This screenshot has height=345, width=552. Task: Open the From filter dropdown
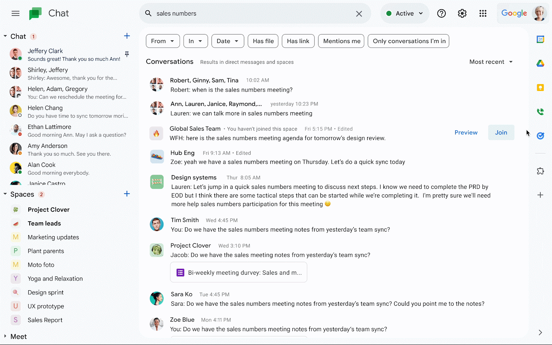162,41
